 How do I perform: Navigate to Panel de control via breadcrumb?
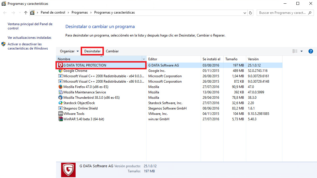(x=53, y=12)
